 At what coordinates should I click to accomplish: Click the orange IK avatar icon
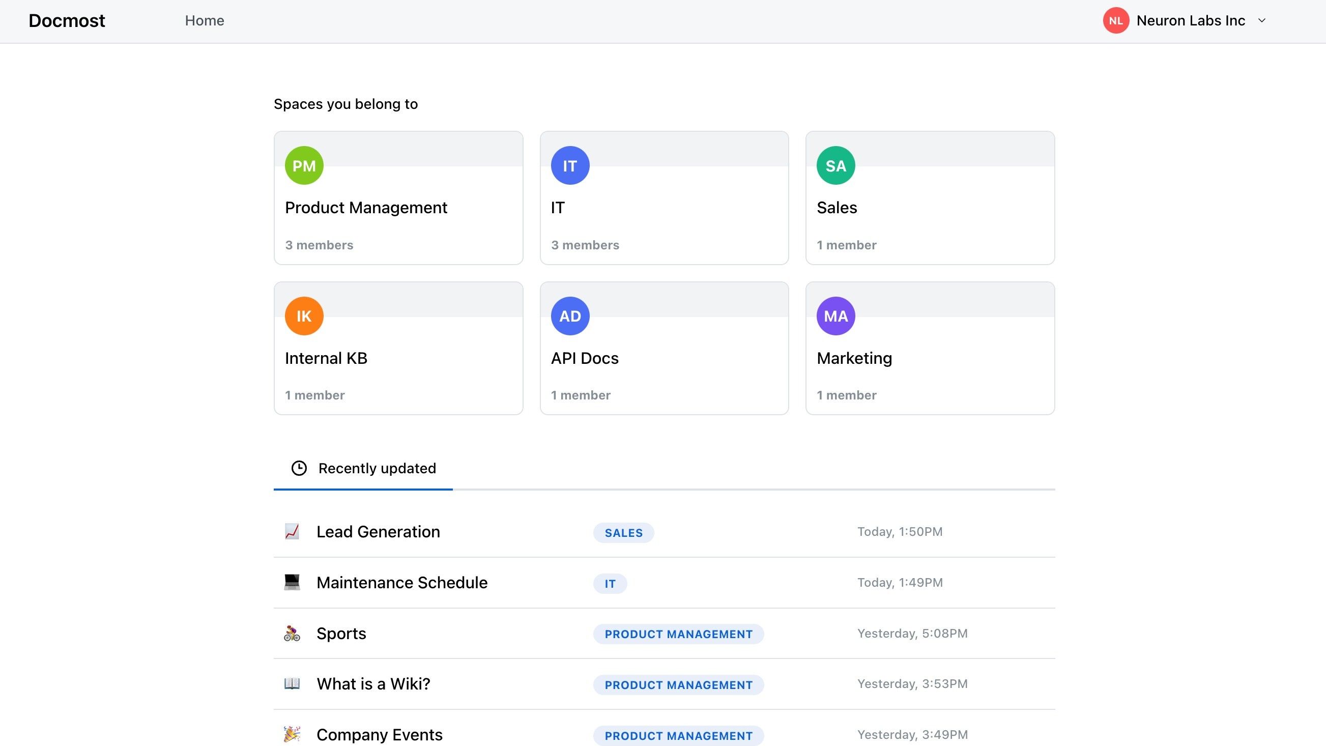[x=304, y=315]
